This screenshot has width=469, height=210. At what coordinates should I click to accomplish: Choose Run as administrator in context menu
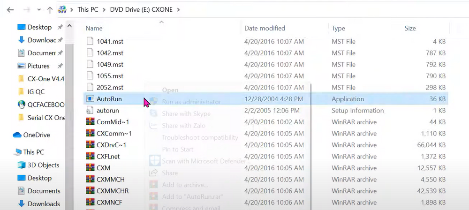pos(191,102)
